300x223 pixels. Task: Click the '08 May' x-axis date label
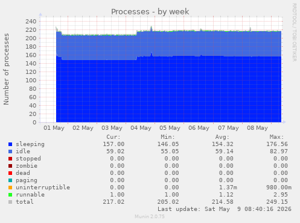tap(257, 128)
